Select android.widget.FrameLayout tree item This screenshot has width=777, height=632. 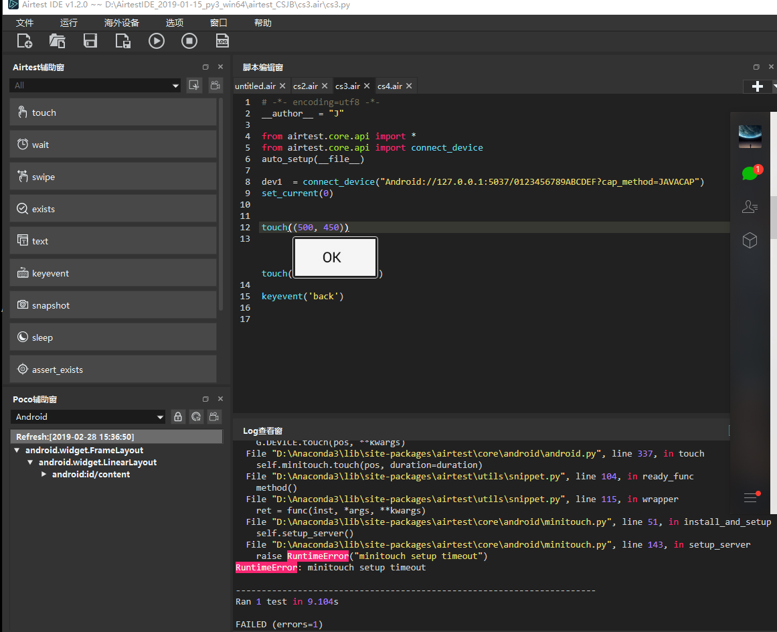84,450
